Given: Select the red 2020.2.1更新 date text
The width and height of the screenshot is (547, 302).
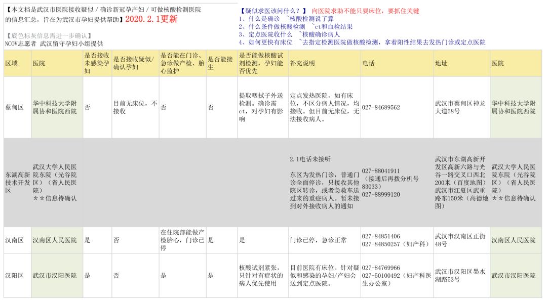Looking at the screenshot, I should point(151,19).
